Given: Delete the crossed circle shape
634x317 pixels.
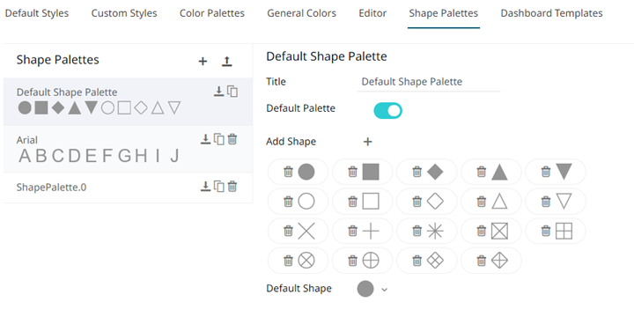Looking at the screenshot, I should [288, 261].
